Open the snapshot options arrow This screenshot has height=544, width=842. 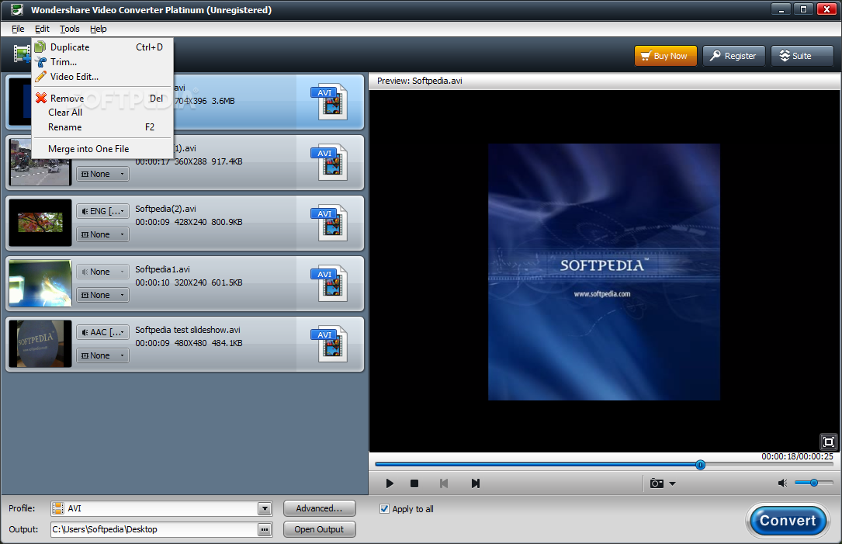[x=672, y=483]
